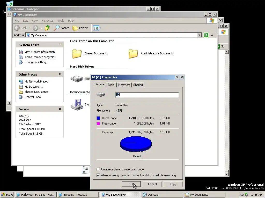Click View system information task
This screenshot has height=198, width=265.
[x=40, y=52]
